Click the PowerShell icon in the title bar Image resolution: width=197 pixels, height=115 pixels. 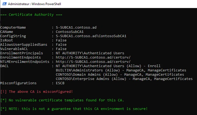(x=4, y=4)
